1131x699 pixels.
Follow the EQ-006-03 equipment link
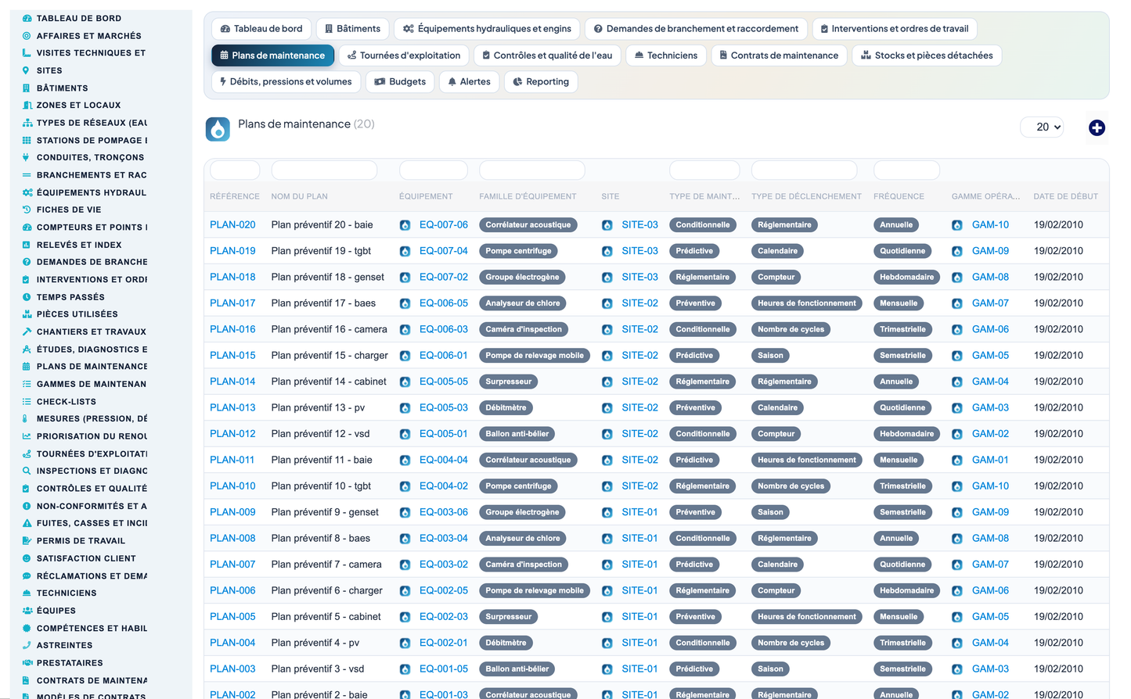pyautogui.click(x=444, y=329)
